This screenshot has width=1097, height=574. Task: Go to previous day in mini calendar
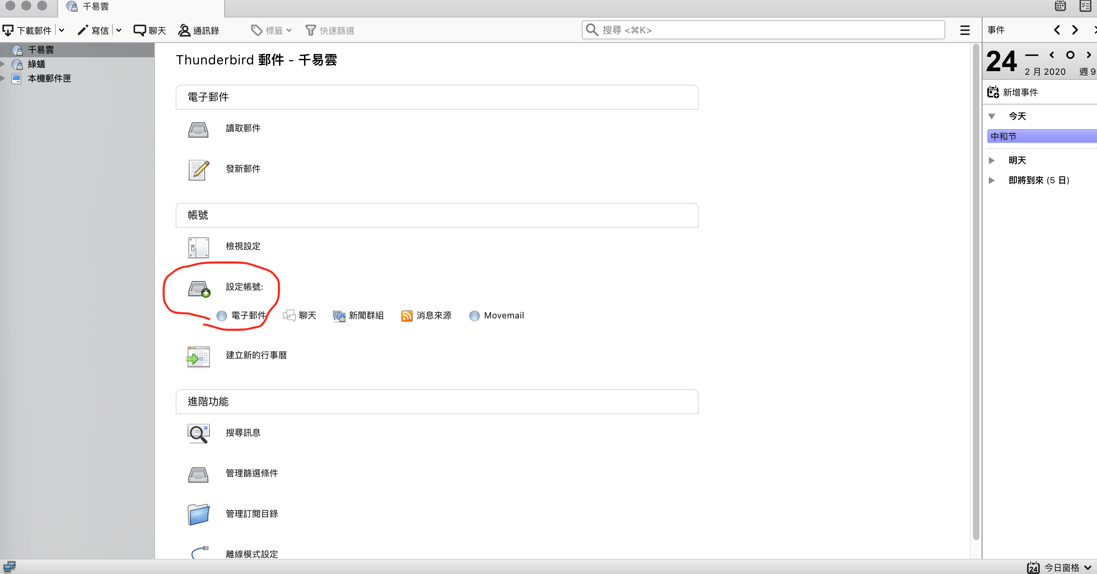[1052, 55]
